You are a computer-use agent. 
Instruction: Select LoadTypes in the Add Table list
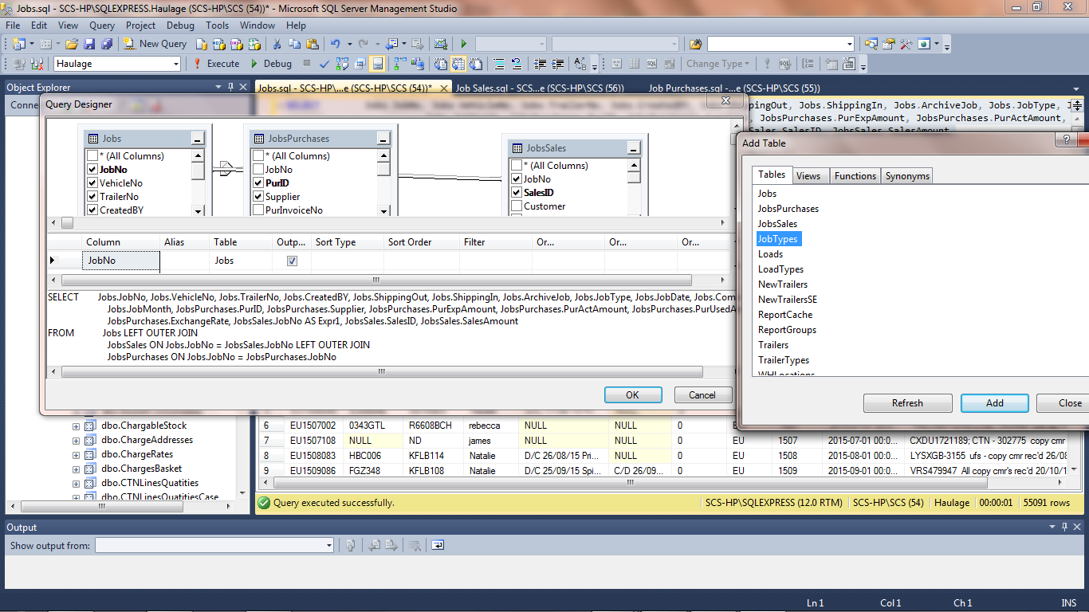[x=780, y=269]
